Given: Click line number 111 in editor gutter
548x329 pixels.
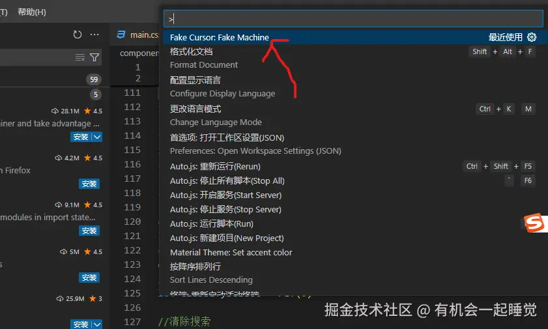Looking at the screenshot, I should (132, 93).
